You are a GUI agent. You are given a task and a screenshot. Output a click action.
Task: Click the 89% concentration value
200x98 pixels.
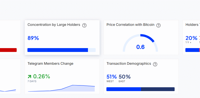coord(33,38)
